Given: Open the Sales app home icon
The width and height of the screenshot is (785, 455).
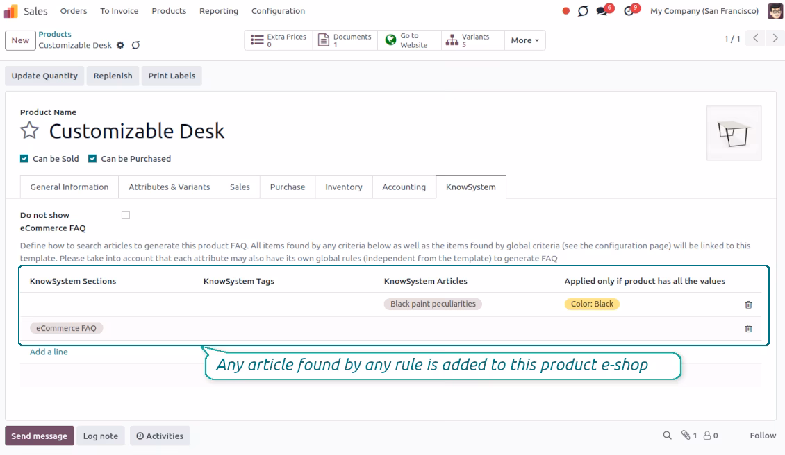Looking at the screenshot, I should [10, 11].
